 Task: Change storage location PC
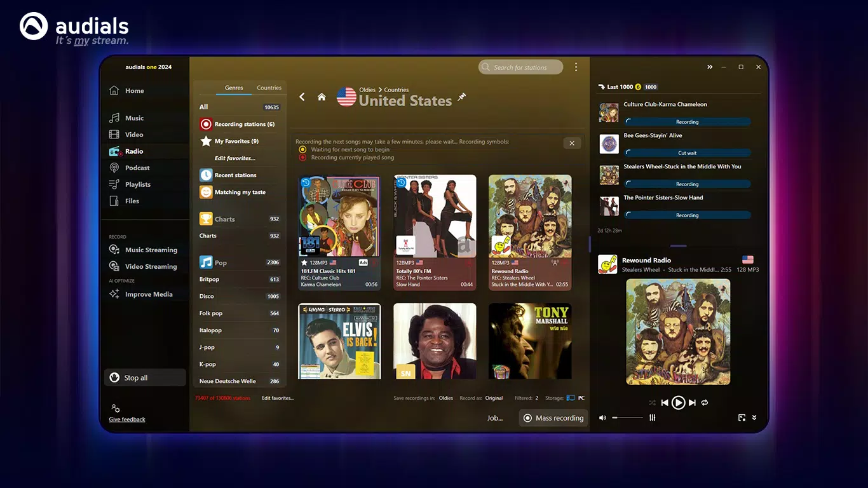click(x=576, y=398)
